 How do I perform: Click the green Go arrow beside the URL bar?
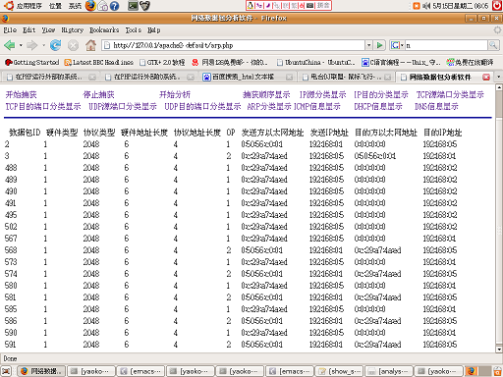[379, 45]
